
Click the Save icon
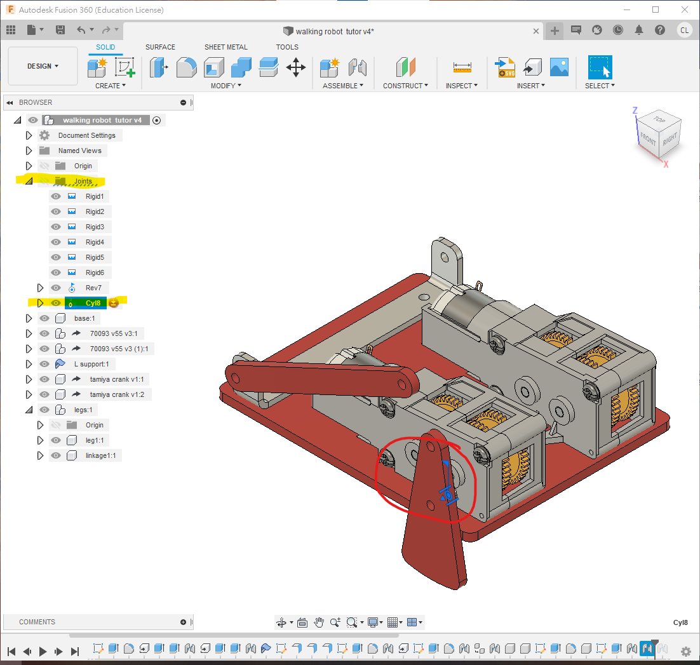60,30
